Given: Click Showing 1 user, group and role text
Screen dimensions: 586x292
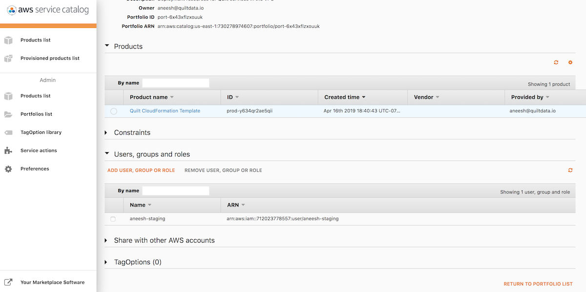Looking at the screenshot, I should click(535, 192).
